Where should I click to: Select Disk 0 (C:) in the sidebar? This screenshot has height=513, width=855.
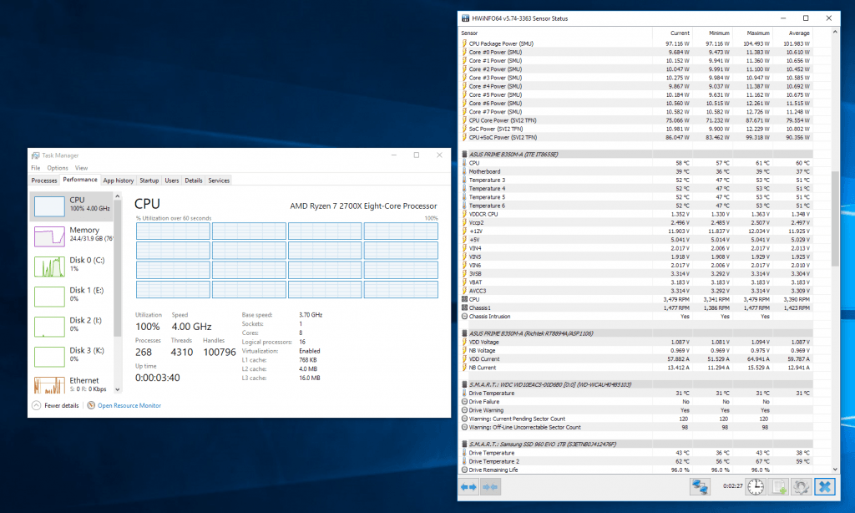tap(72, 266)
